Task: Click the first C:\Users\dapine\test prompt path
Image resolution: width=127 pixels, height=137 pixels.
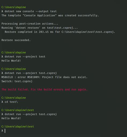Action: [18, 110]
